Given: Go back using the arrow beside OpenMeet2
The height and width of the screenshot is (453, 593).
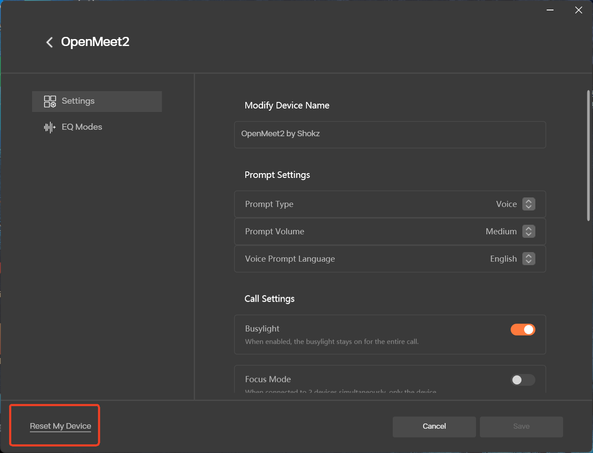Looking at the screenshot, I should [49, 42].
